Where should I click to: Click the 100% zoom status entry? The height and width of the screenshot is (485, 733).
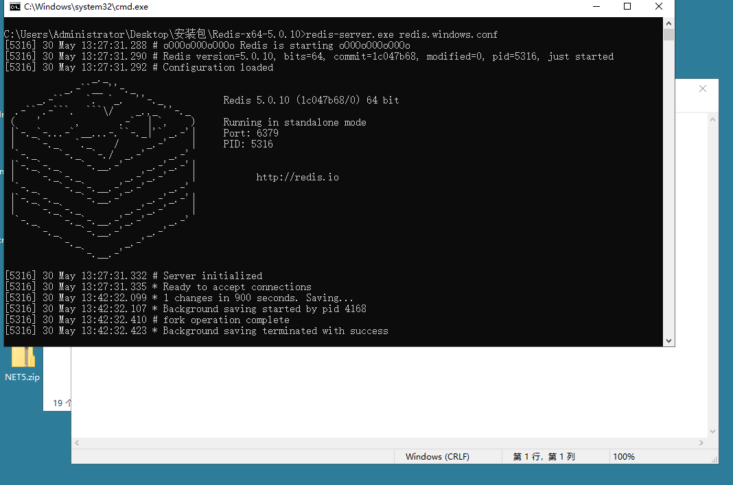click(x=624, y=456)
